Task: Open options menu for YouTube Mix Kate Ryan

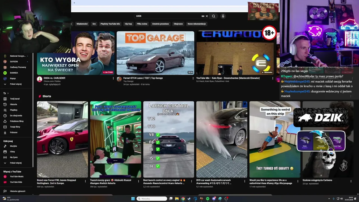Action: point(273,78)
